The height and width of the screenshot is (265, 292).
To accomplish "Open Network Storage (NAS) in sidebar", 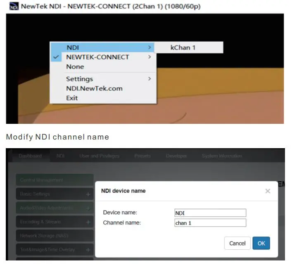I will (55, 236).
